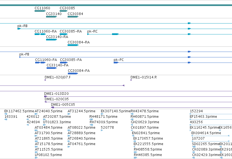The width and height of the screenshot is (232, 159).
Task: Click the CK02089.3prime EST label
Action: [206, 150]
